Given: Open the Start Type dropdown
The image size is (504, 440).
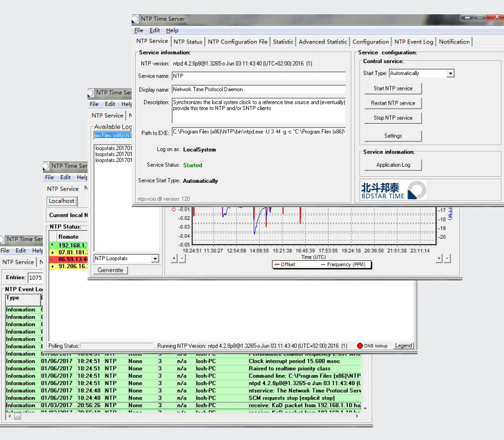Looking at the screenshot, I should tap(450, 73).
